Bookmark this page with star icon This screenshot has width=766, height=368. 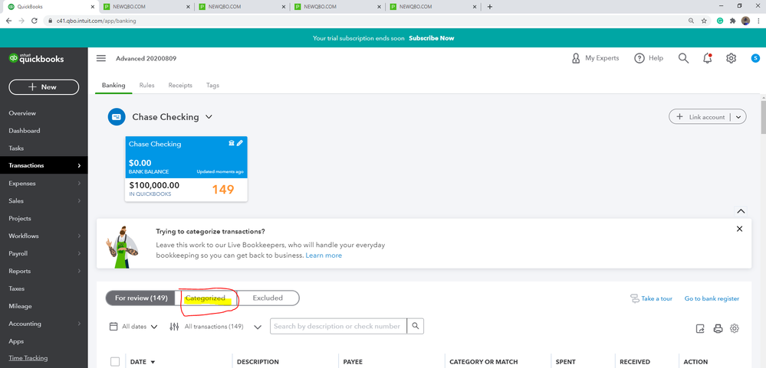pos(704,21)
